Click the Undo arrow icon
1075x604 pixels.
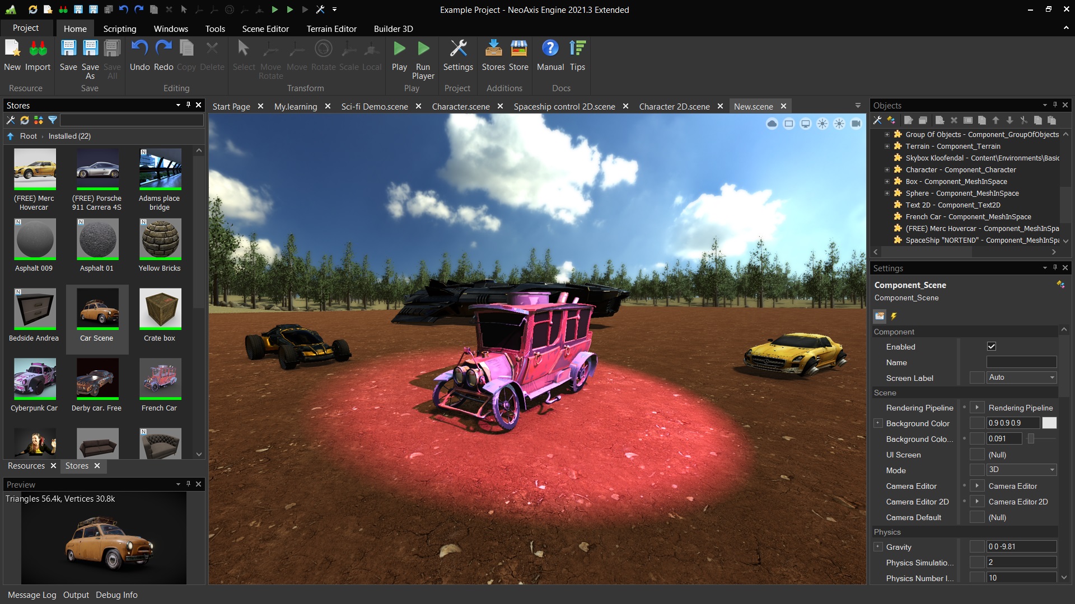tap(139, 49)
